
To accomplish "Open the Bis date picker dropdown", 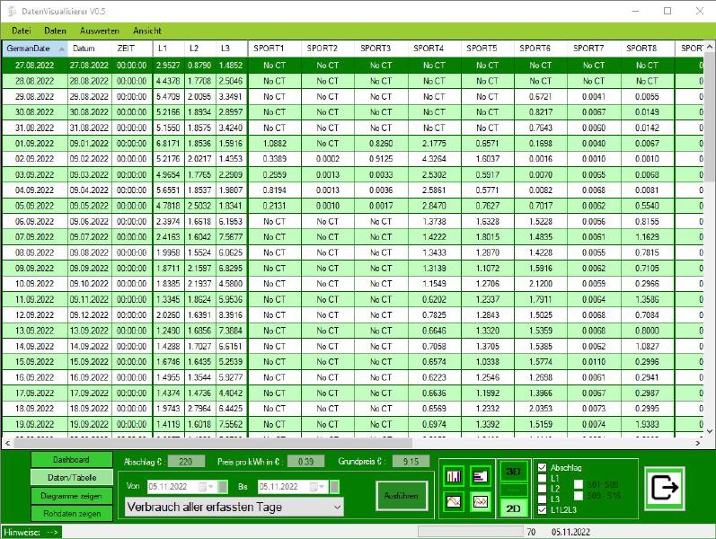I will tap(322, 487).
